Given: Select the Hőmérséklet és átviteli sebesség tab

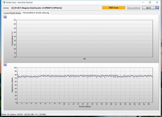Looking at the screenshot, I should (36, 13).
